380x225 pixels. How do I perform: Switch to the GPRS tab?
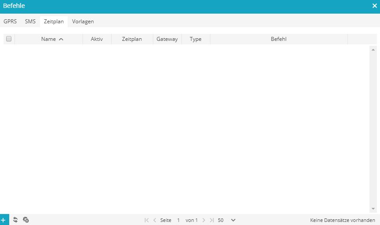tap(10, 22)
